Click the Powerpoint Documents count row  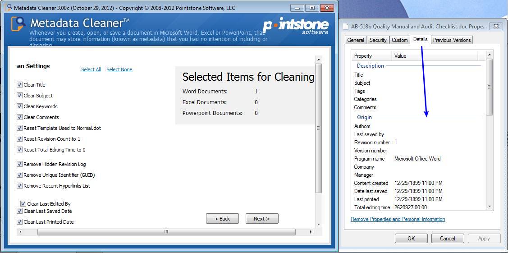pyautogui.click(x=220, y=113)
